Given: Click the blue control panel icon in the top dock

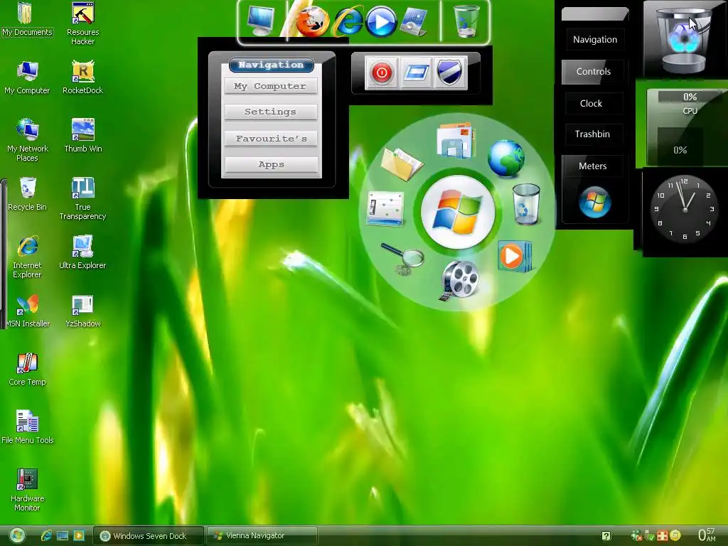Looking at the screenshot, I should pos(414,22).
